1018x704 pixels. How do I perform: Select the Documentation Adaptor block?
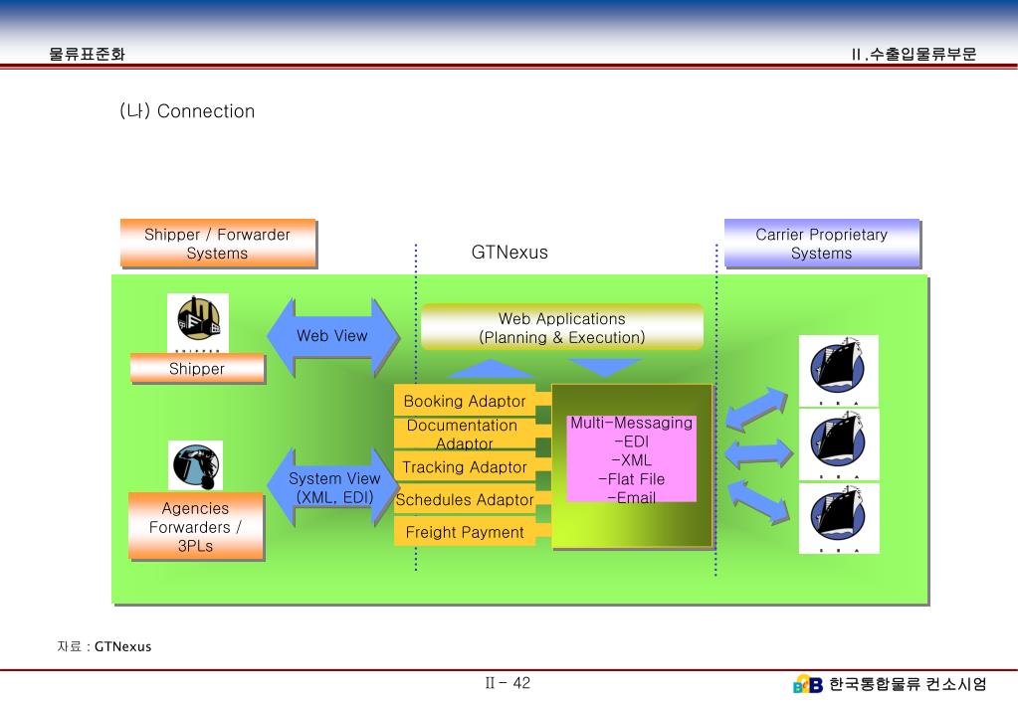point(465,434)
